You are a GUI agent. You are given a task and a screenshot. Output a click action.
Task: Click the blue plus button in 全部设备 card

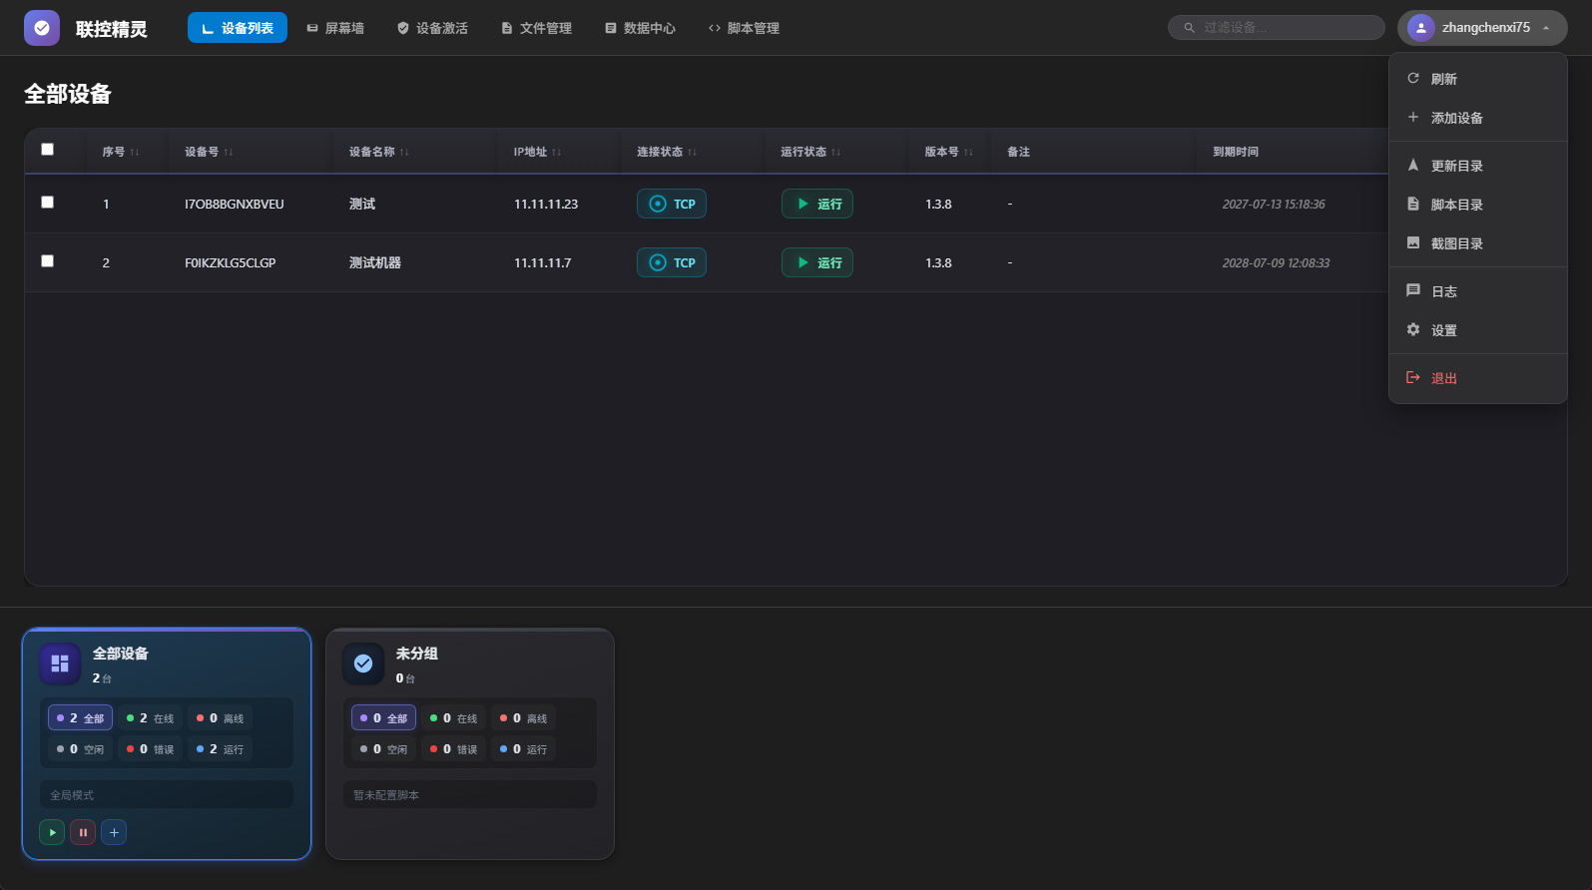(114, 832)
